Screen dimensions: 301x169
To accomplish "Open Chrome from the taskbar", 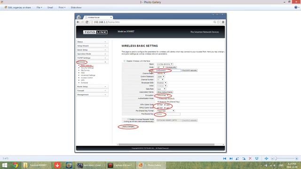I will 16,165.
